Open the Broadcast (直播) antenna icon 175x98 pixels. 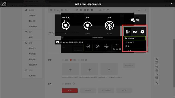[109, 26]
